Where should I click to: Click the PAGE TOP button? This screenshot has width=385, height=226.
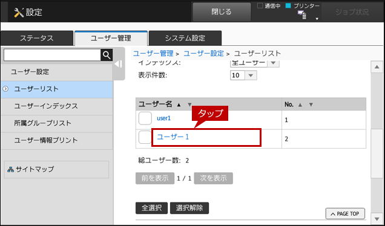coord(345,214)
